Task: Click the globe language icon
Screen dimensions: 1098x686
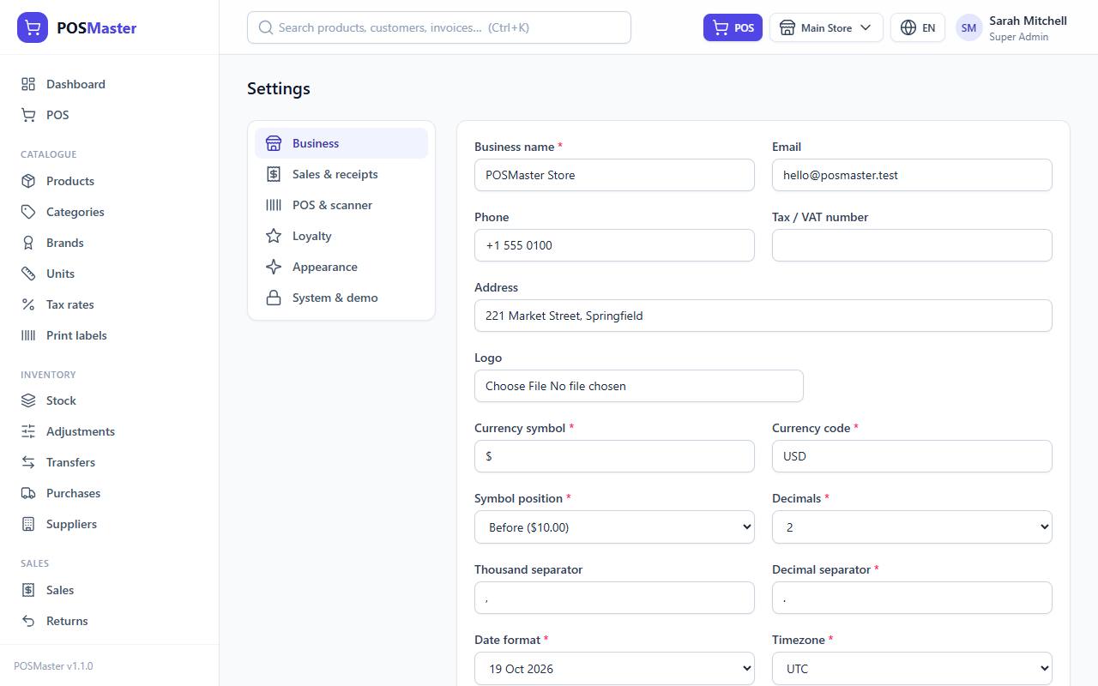Action: pos(908,27)
